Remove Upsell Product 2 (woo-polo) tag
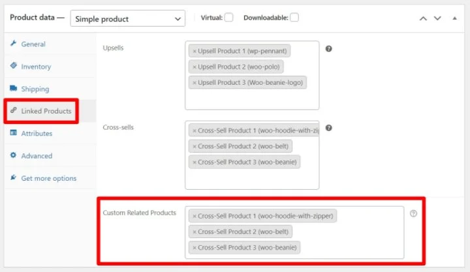The width and height of the screenshot is (470, 272). tap(195, 67)
